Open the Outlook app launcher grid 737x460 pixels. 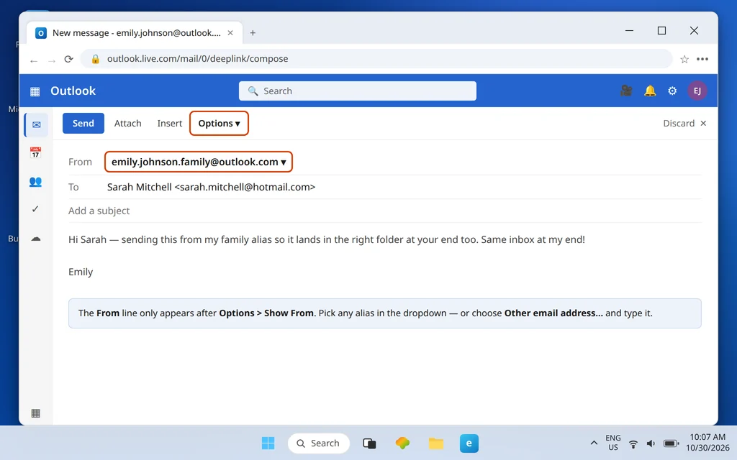pos(35,91)
